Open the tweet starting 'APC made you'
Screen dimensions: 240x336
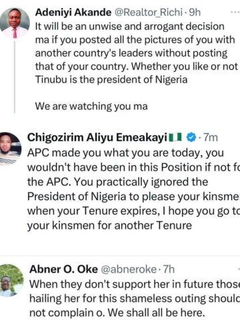coord(133,189)
